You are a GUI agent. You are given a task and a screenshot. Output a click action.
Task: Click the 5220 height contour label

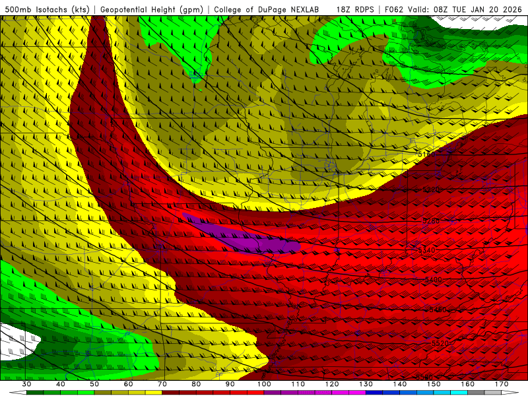coord(431,189)
